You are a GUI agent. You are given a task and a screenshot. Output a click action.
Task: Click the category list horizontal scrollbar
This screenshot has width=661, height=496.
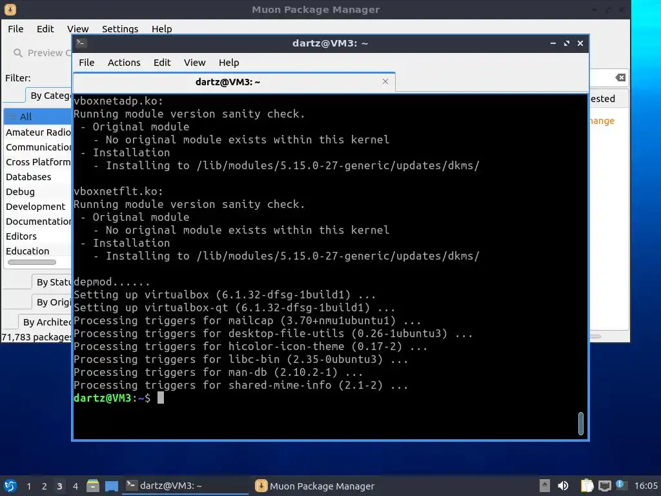pyautogui.click(x=32, y=262)
